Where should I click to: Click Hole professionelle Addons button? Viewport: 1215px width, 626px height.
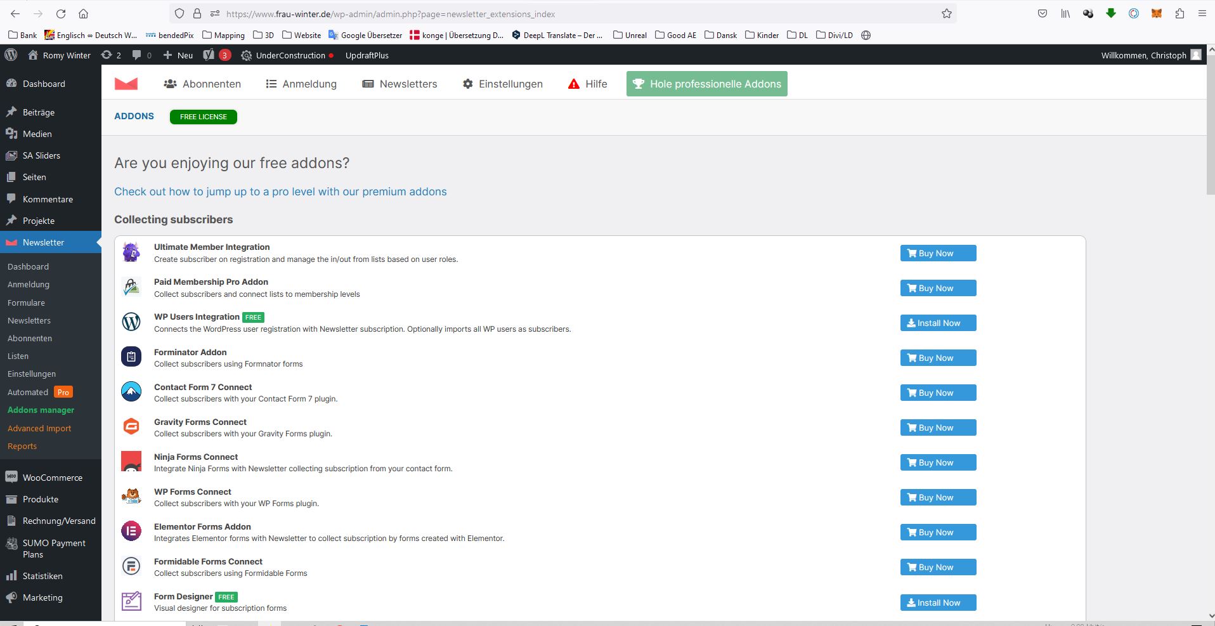(707, 84)
